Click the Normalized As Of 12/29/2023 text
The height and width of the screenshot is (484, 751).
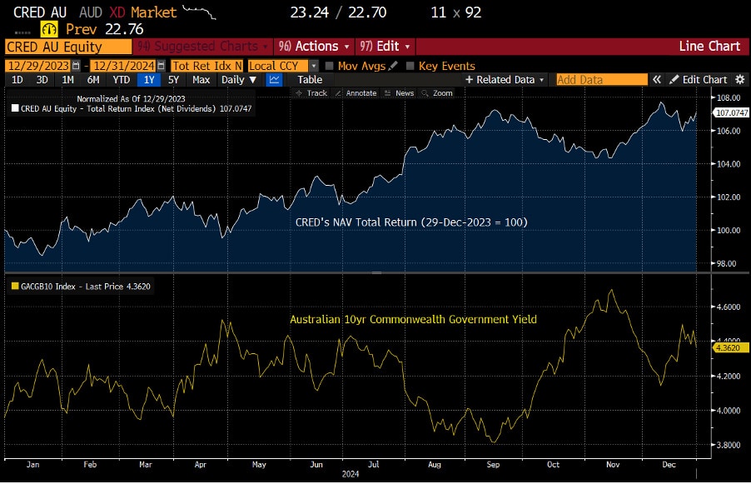coord(131,99)
